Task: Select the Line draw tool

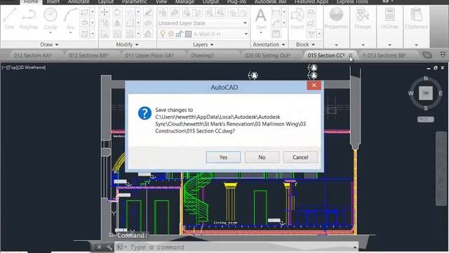Action: pyautogui.click(x=9, y=19)
